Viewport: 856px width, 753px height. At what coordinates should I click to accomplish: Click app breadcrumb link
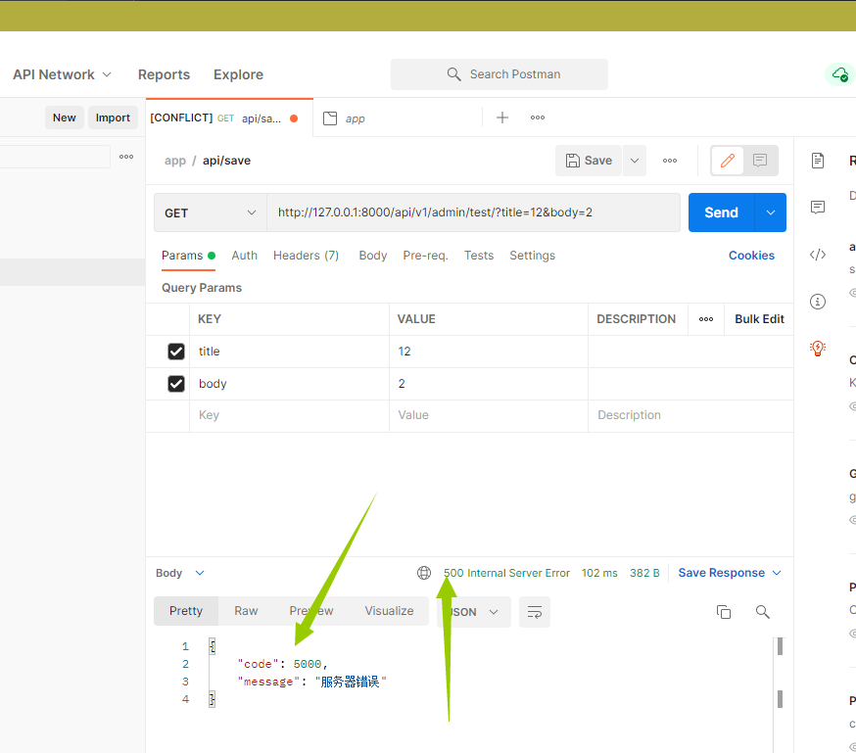pos(175,161)
